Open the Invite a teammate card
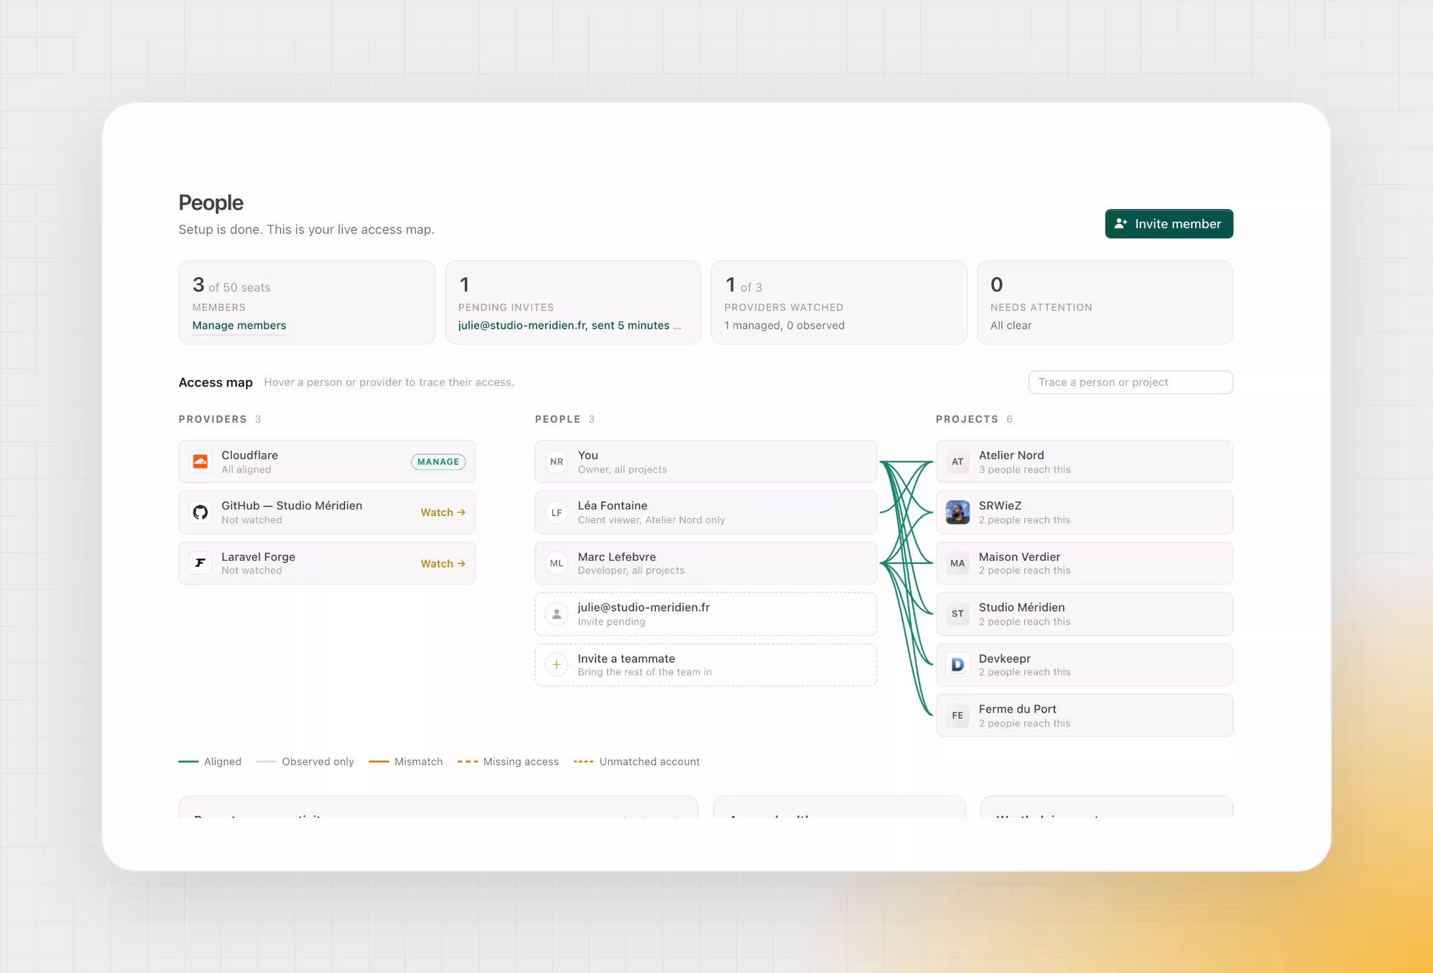 point(706,665)
